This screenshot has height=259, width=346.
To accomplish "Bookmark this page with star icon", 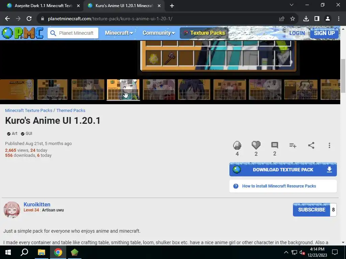I will [293, 19].
